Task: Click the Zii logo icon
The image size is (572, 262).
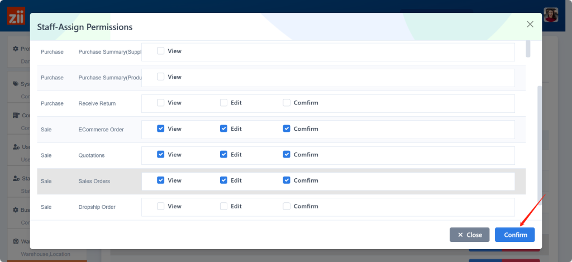Action: (16, 16)
